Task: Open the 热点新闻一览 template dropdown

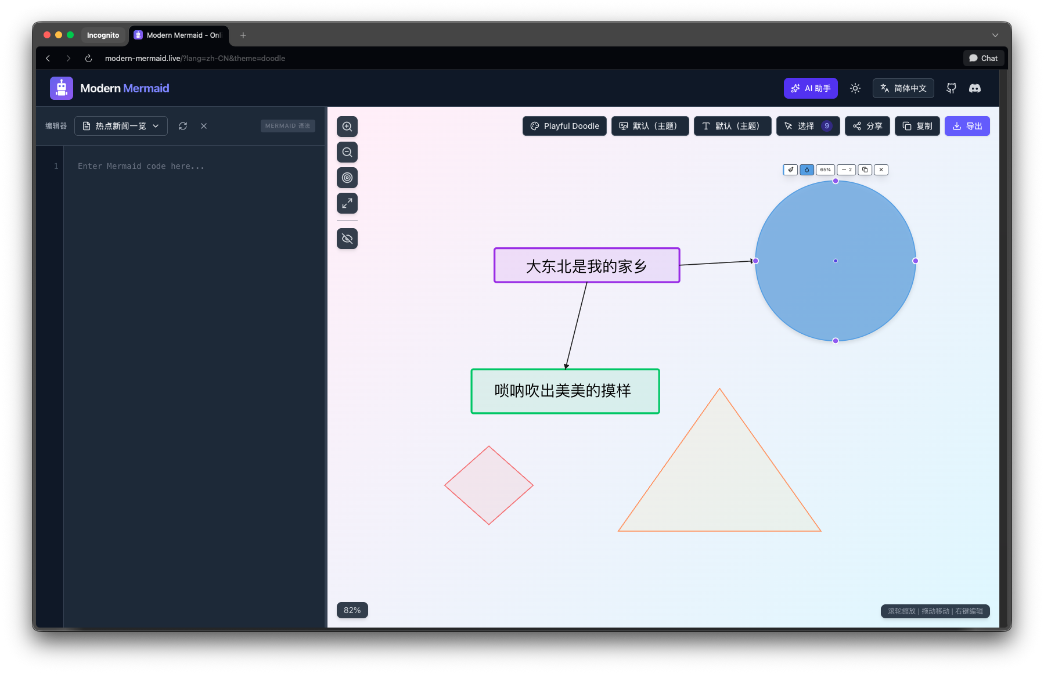Action: [x=121, y=126]
